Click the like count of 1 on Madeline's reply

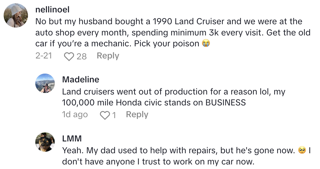pyautogui.click(x=114, y=115)
